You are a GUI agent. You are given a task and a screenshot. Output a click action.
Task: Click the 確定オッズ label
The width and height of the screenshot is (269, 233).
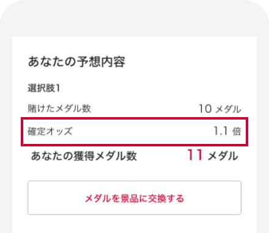click(50, 131)
